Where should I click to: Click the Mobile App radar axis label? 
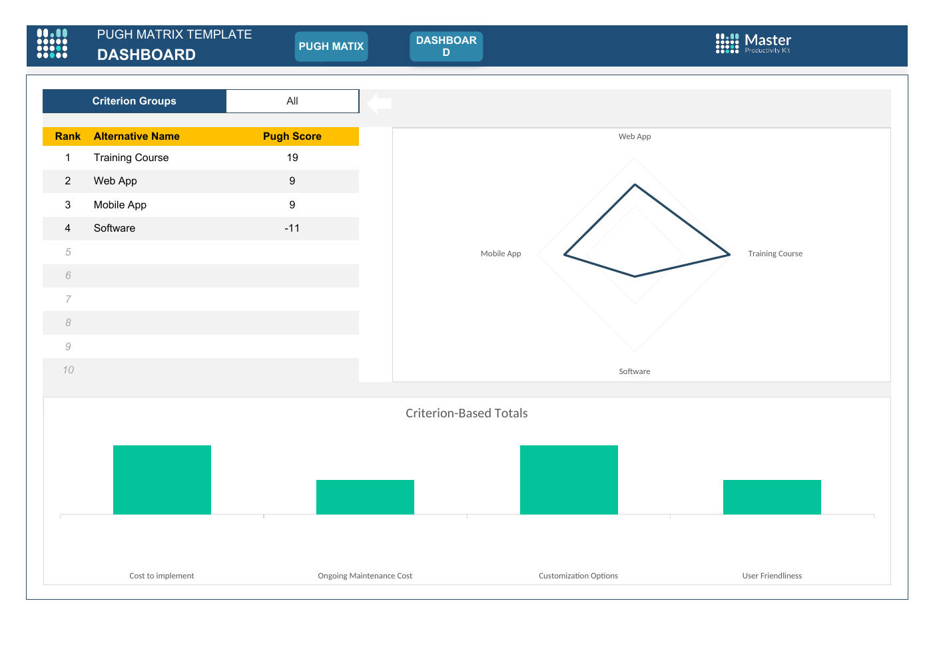tap(501, 254)
